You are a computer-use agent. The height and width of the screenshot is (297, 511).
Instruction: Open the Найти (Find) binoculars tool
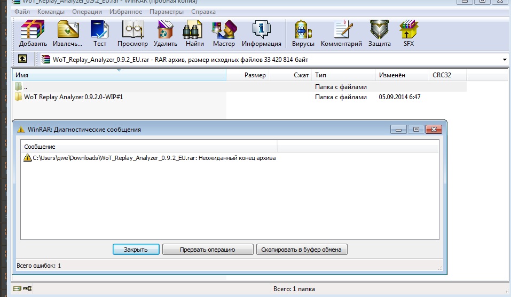click(194, 33)
